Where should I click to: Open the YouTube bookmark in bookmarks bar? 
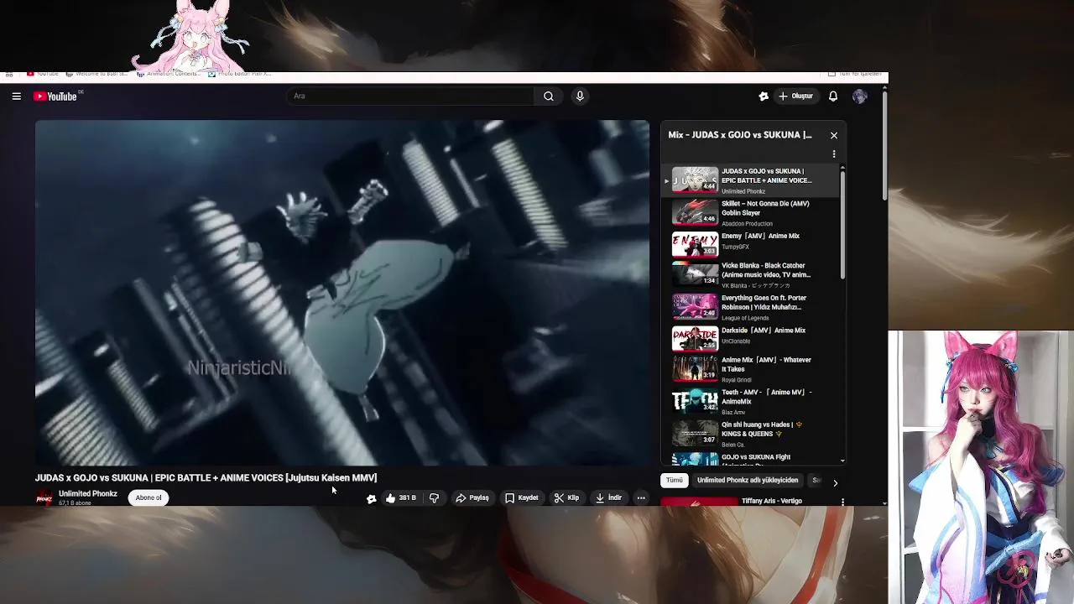pos(43,74)
